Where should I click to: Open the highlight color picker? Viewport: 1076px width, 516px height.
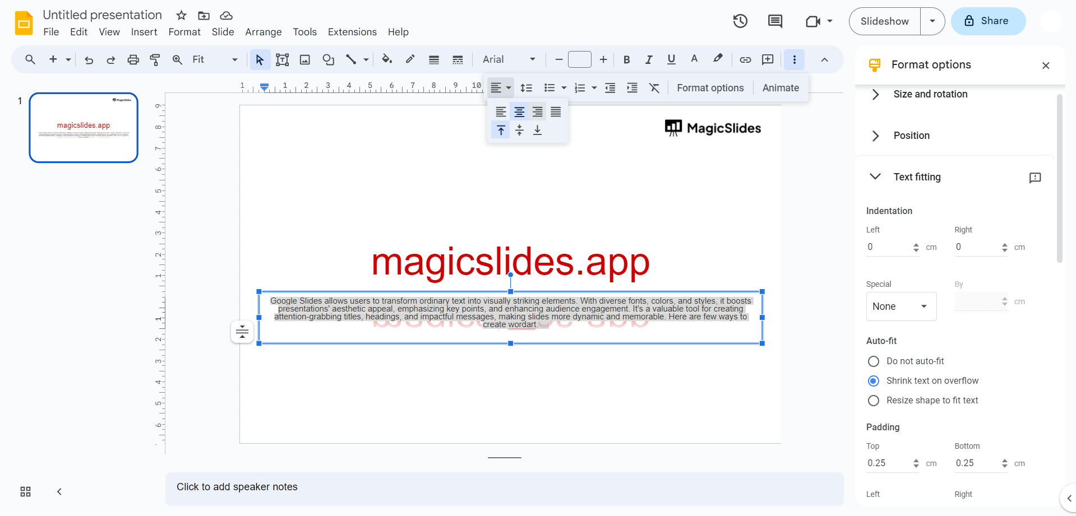718,59
